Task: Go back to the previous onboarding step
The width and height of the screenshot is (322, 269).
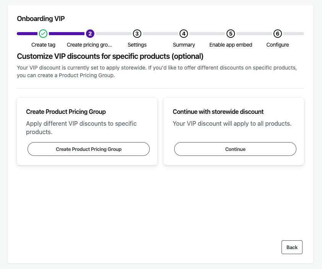Action: pyautogui.click(x=292, y=247)
